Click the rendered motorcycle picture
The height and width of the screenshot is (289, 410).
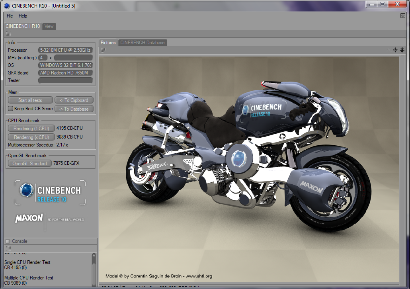[249, 170]
